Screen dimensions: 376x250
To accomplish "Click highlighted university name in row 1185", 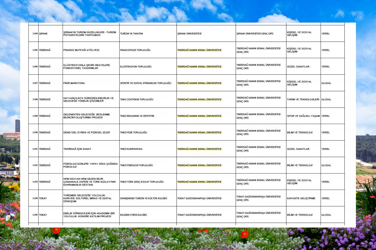I will (199, 50).
